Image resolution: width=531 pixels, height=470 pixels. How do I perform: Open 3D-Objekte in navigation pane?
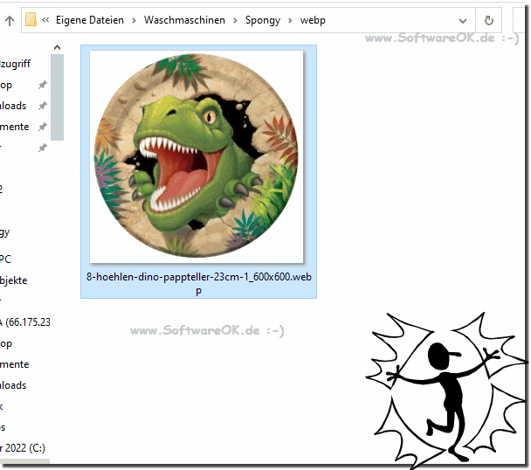pos(14,280)
